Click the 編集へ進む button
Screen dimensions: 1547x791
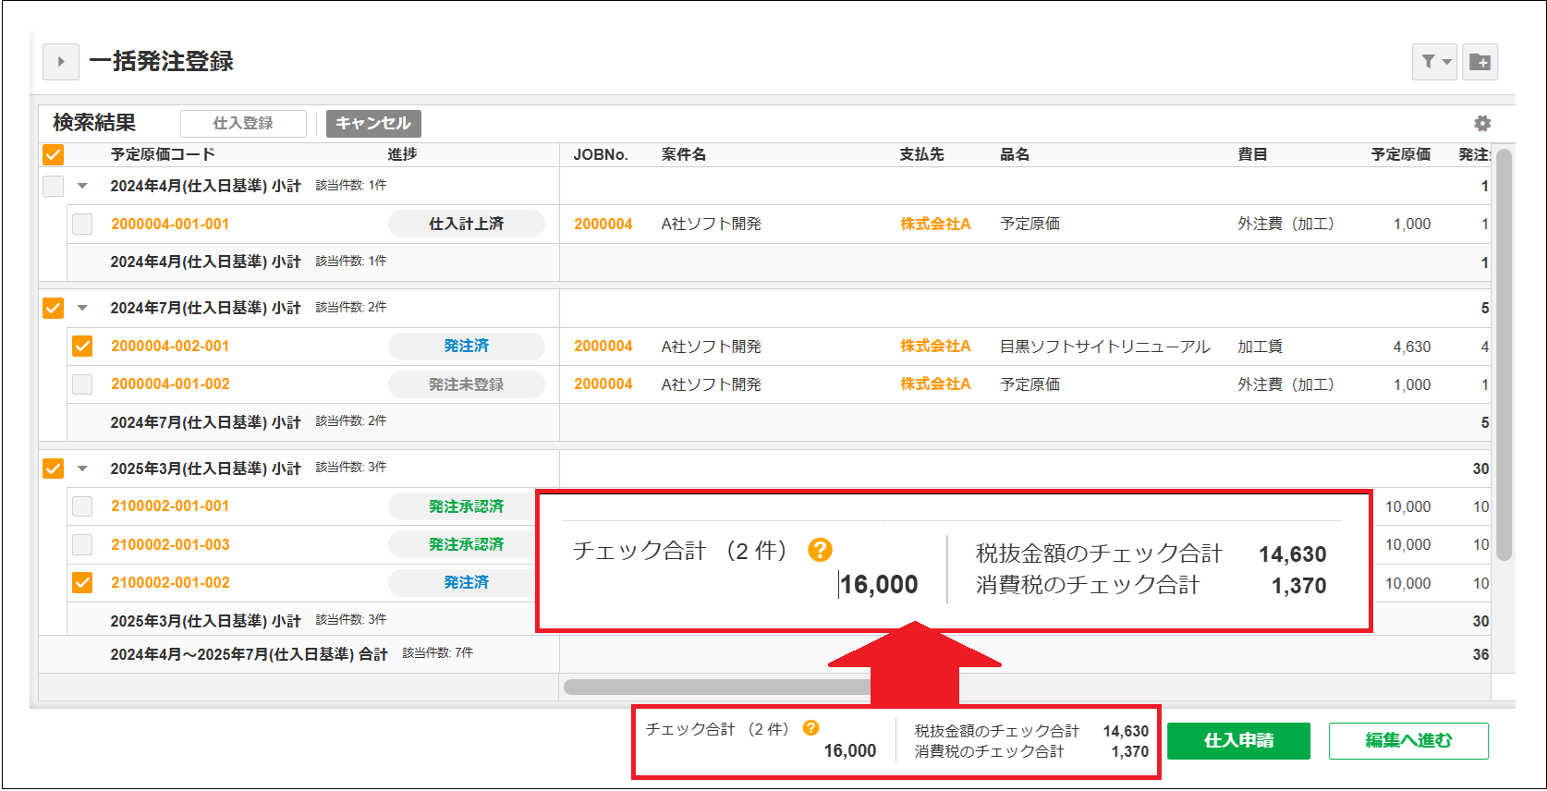pyautogui.click(x=1407, y=740)
